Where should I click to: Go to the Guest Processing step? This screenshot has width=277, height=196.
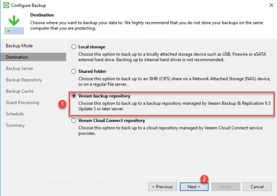click(23, 102)
